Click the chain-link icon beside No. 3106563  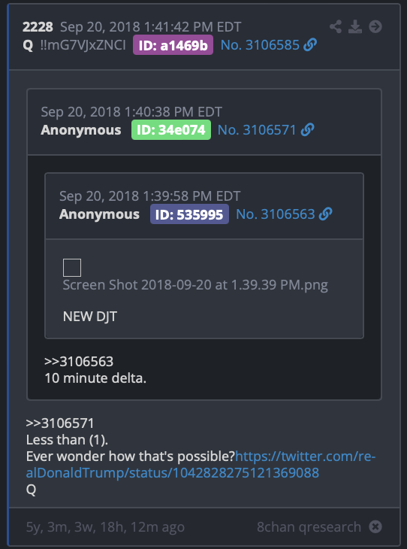coord(326,214)
